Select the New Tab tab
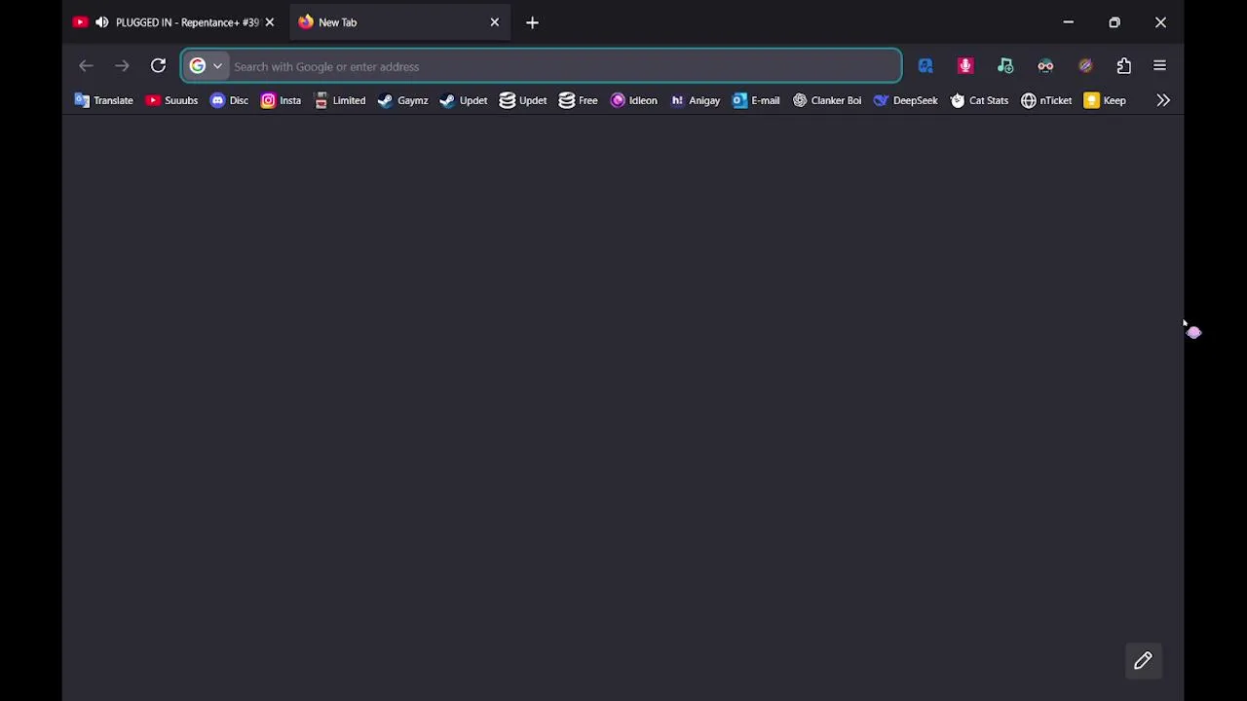This screenshot has width=1247, height=701. pos(398,22)
